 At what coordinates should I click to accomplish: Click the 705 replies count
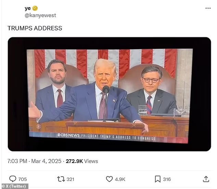[23, 179]
